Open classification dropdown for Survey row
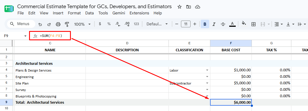 [207, 90]
